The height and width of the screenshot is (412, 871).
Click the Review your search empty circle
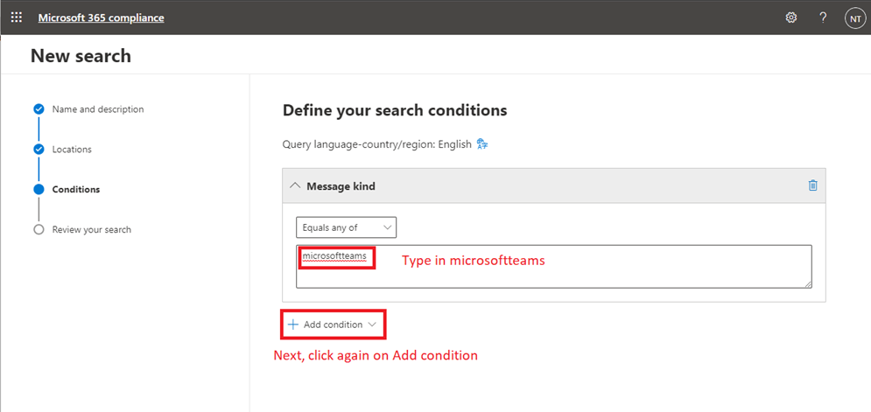tap(39, 229)
